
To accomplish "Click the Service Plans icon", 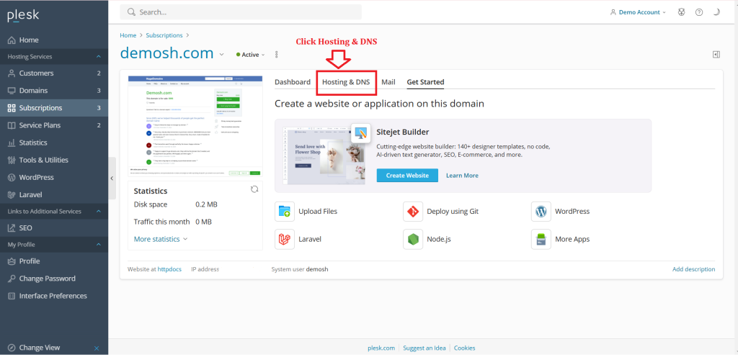I will [x=12, y=125].
